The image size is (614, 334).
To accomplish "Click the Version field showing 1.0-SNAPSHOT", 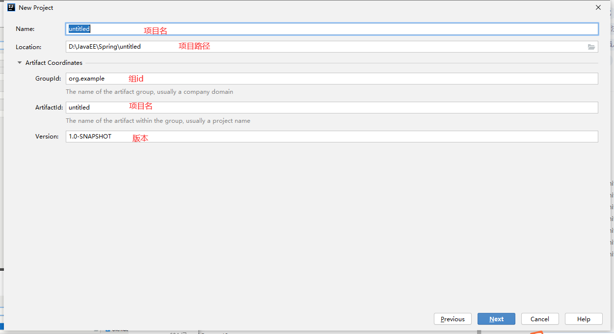I will (x=332, y=137).
